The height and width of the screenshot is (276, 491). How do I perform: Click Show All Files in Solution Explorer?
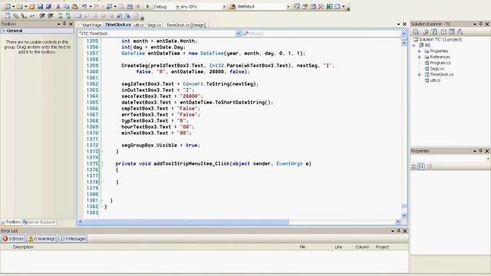coord(425,31)
